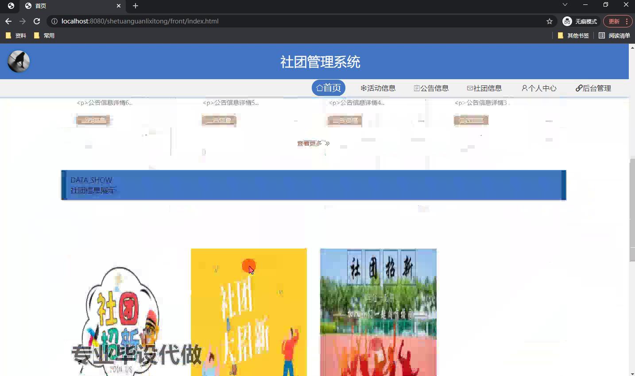Click 查看更多 to see more announcements
Viewport: 635px width, 376px height.
(x=313, y=143)
